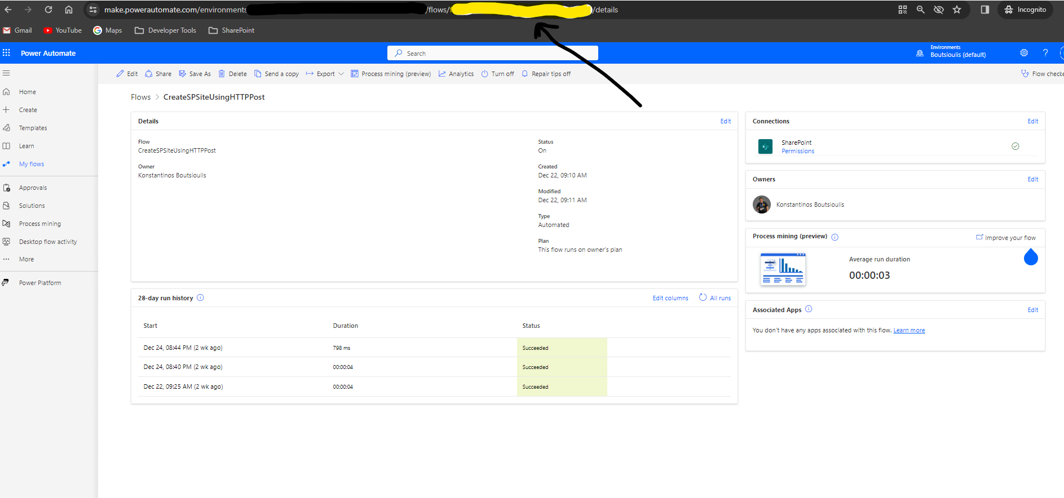Delete the flow from the toolbar

click(232, 74)
